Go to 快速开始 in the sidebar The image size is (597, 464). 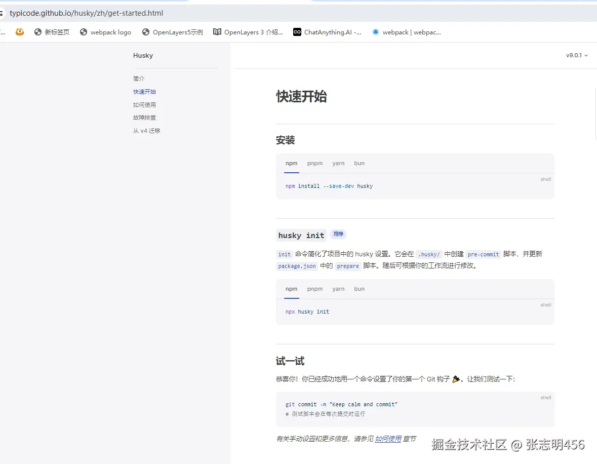[x=144, y=91]
